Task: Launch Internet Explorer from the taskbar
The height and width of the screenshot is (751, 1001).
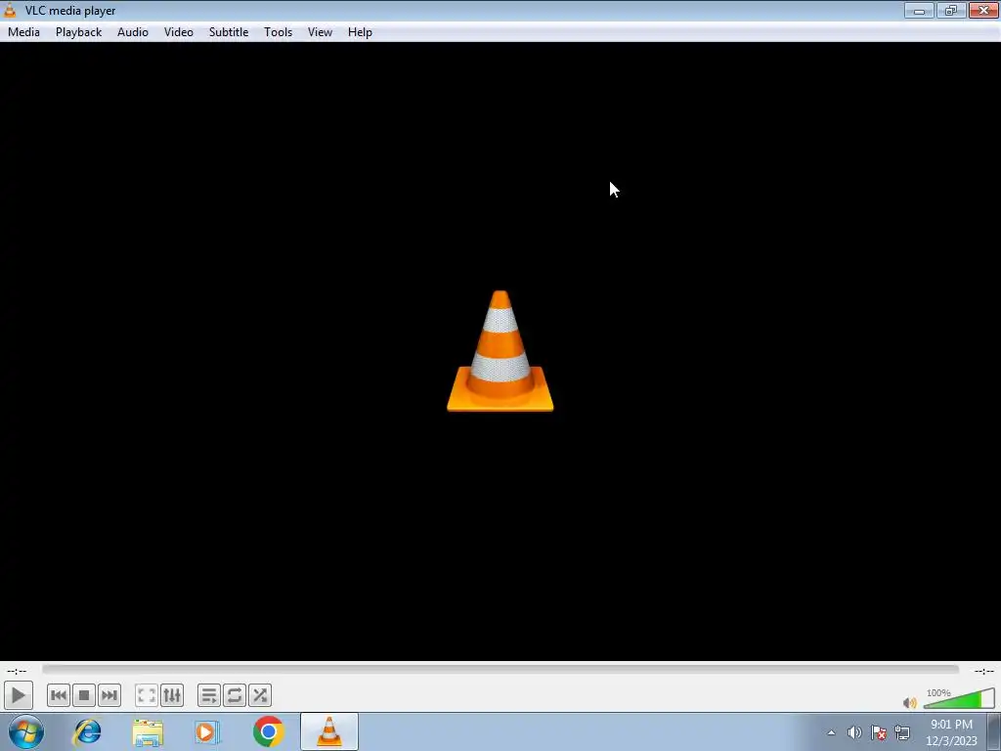Action: coord(87,731)
